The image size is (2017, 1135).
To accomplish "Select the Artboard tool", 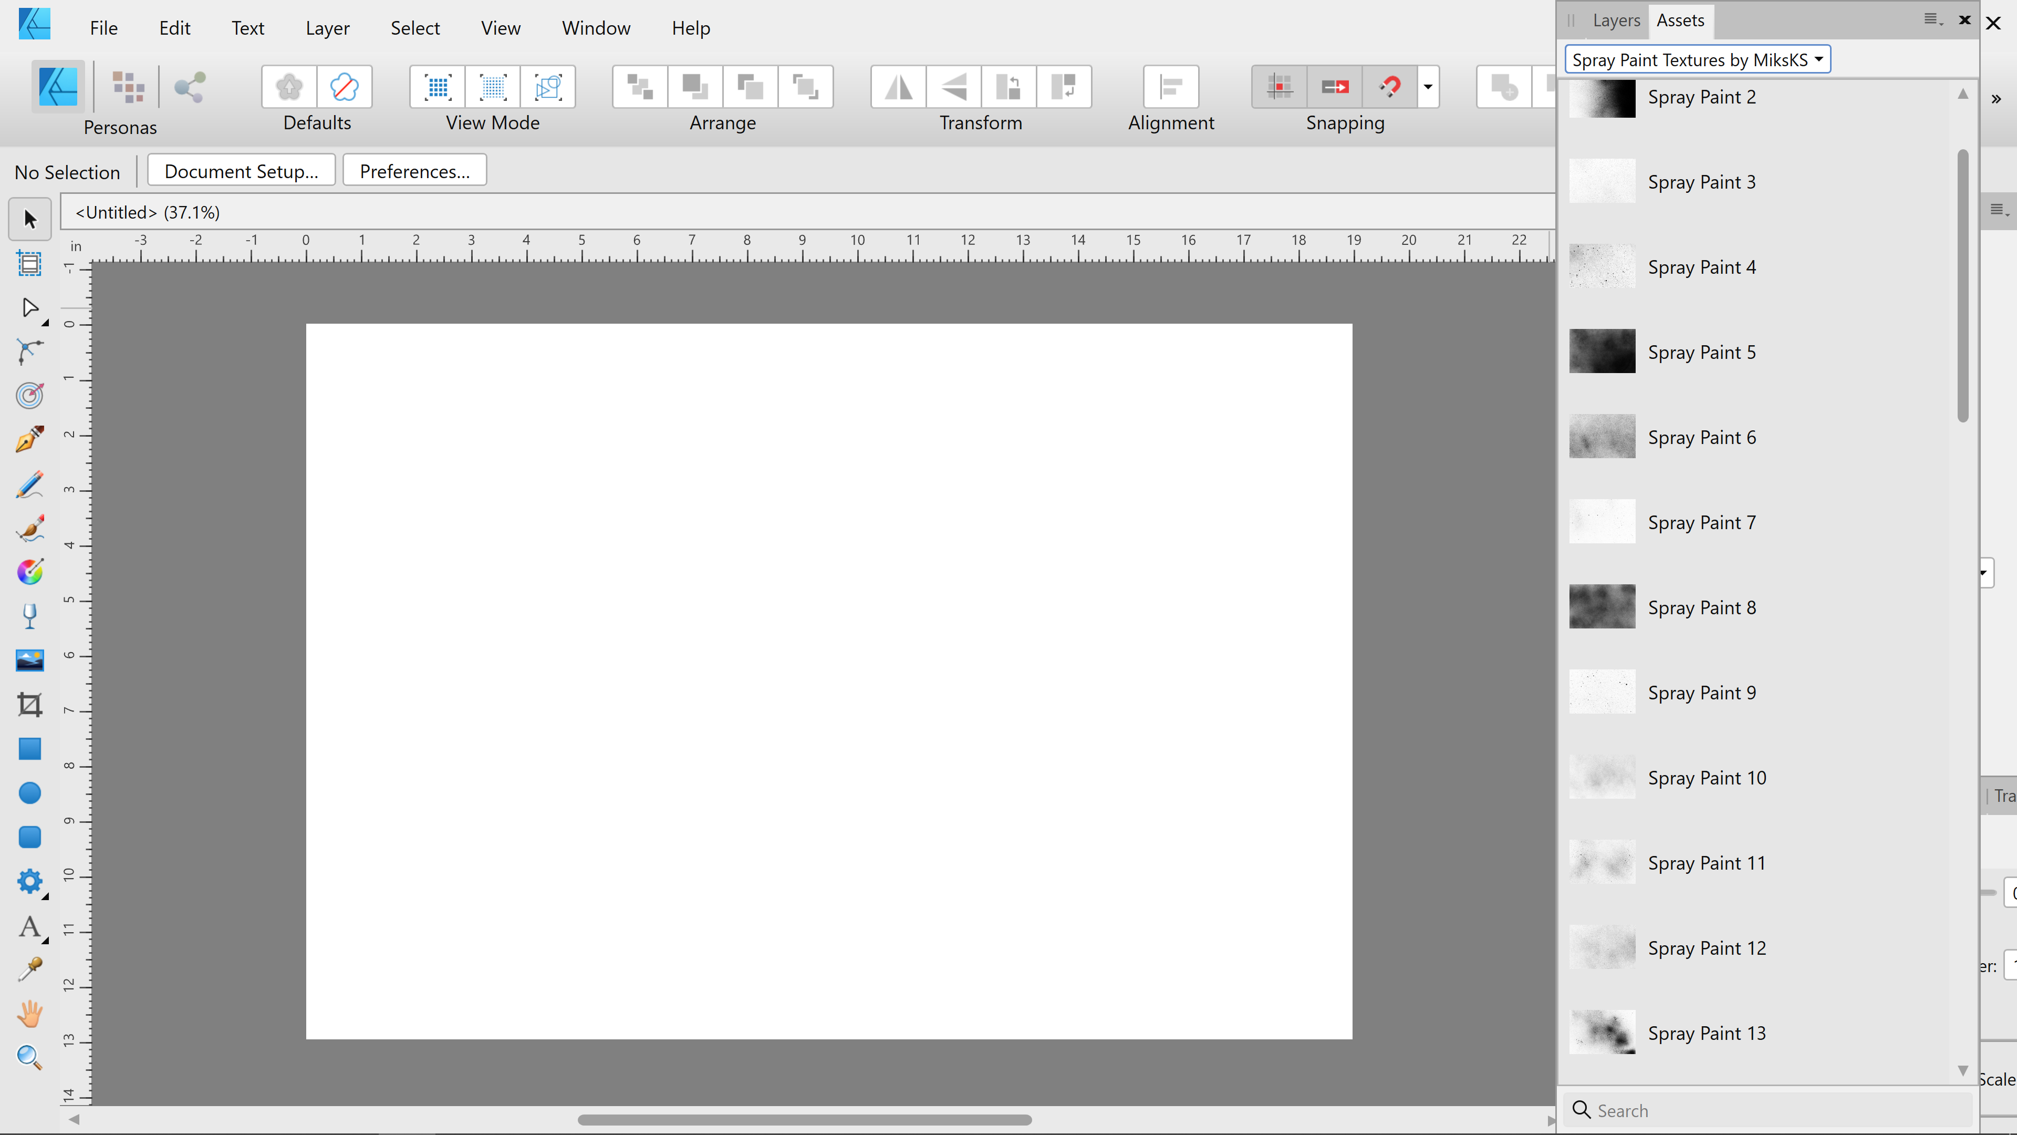I will (x=30, y=264).
